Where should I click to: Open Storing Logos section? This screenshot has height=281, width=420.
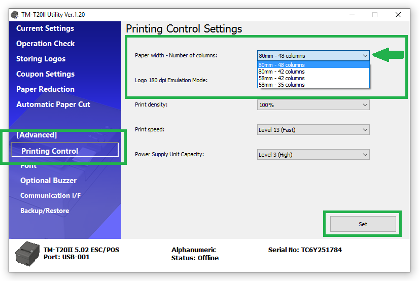point(41,59)
